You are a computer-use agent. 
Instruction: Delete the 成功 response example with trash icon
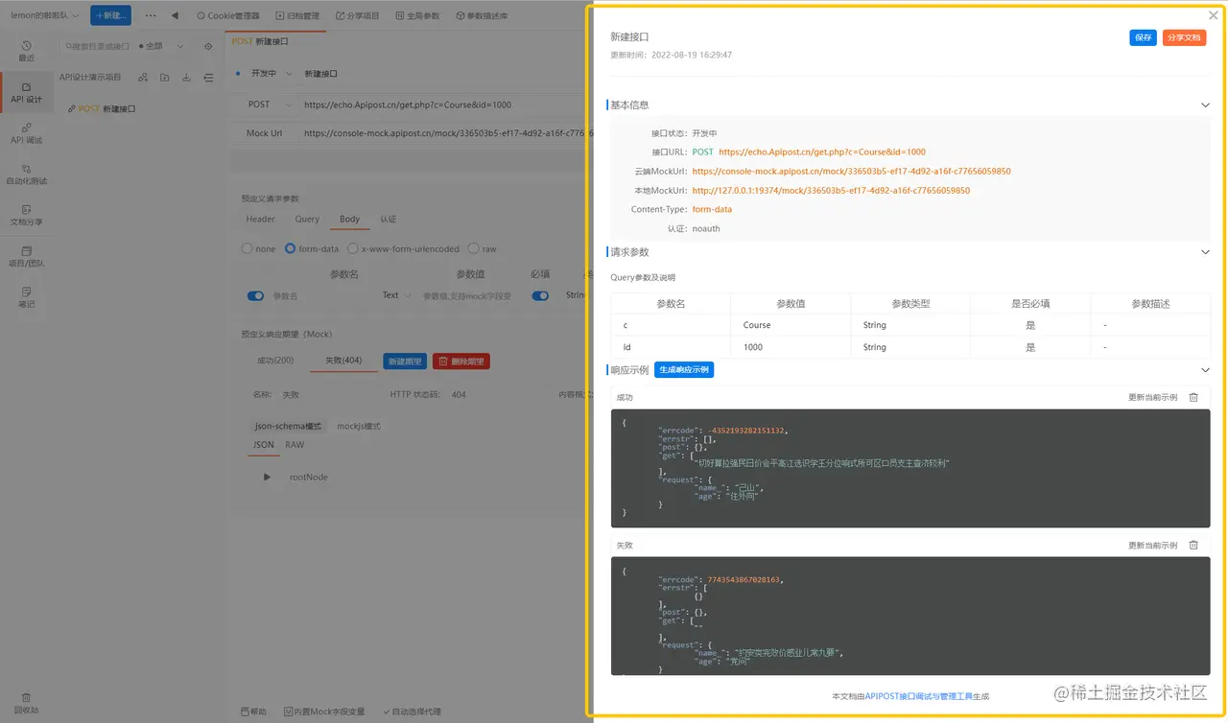click(x=1193, y=397)
